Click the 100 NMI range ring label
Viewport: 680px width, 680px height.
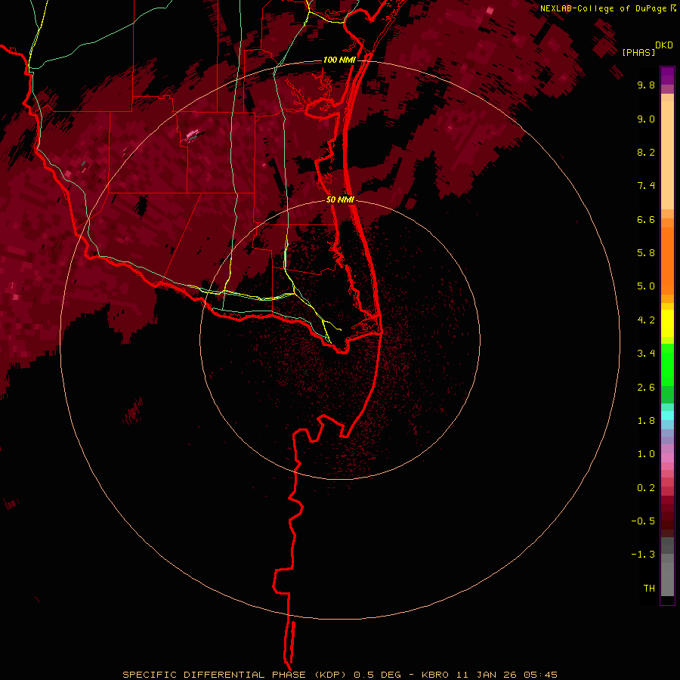click(x=339, y=60)
